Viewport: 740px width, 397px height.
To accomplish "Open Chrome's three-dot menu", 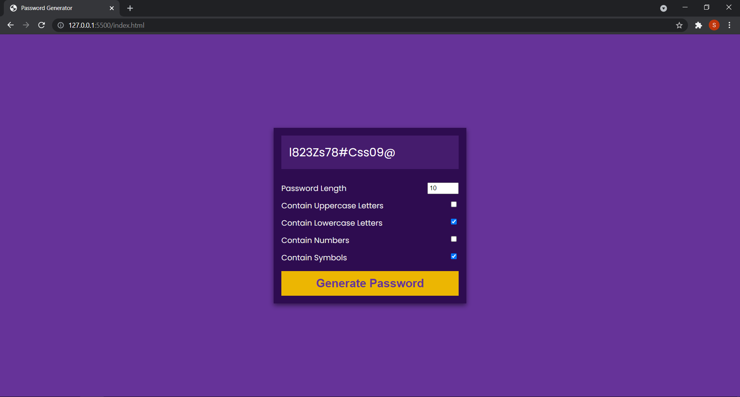I will [x=729, y=25].
